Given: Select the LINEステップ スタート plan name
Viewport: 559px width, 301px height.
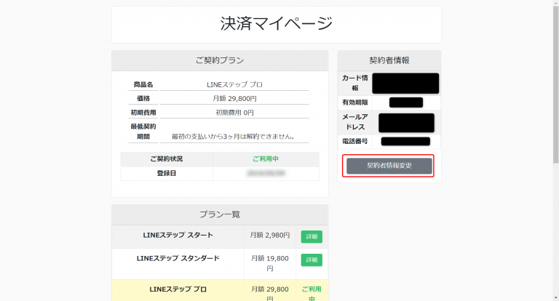Looking at the screenshot, I should pos(178,235).
